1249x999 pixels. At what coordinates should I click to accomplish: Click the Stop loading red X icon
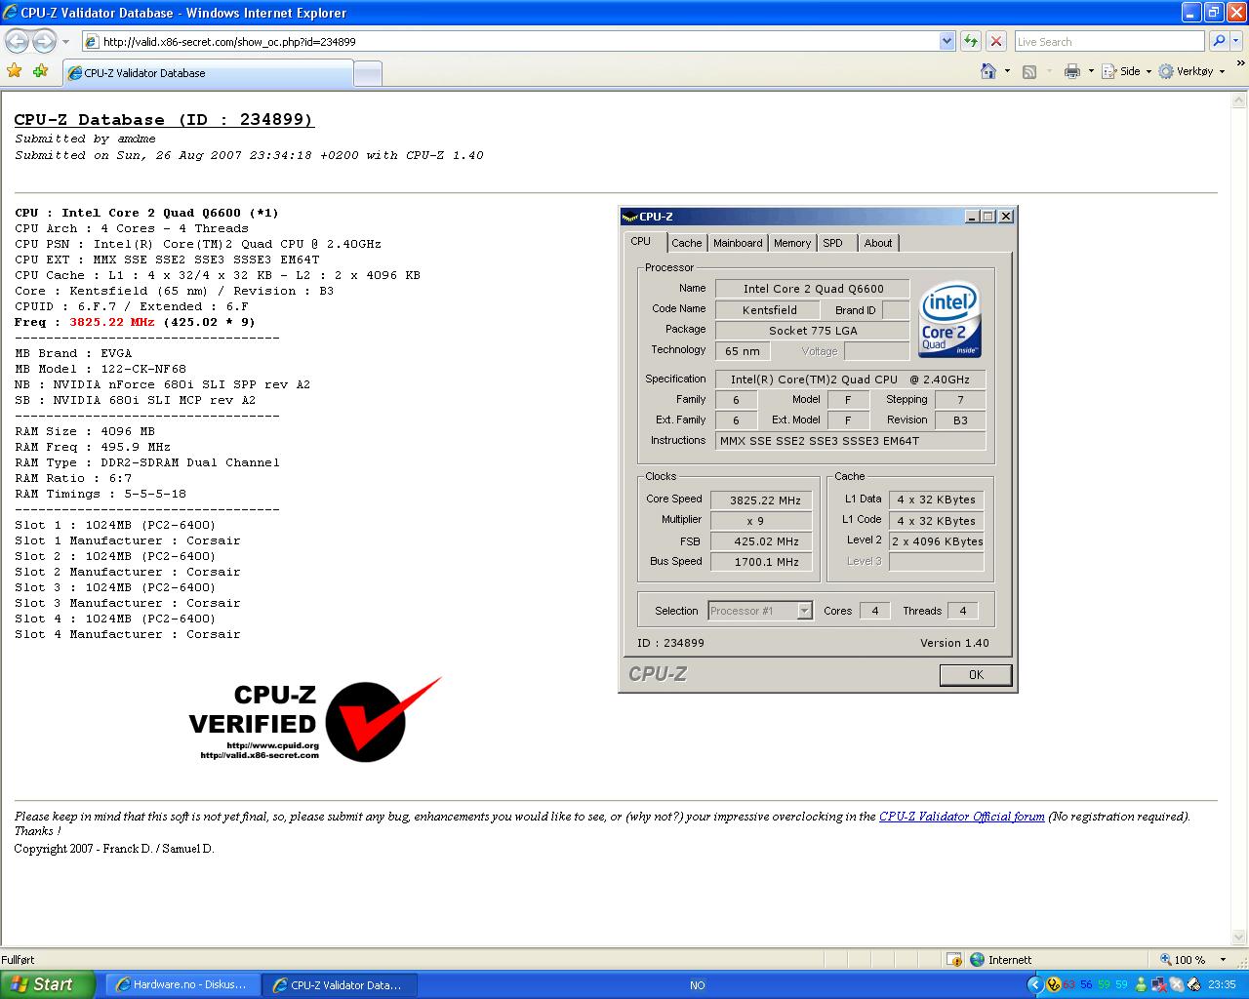(x=995, y=41)
